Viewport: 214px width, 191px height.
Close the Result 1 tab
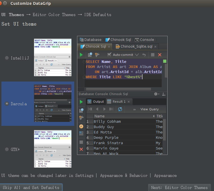pyautogui.click(x=129, y=102)
